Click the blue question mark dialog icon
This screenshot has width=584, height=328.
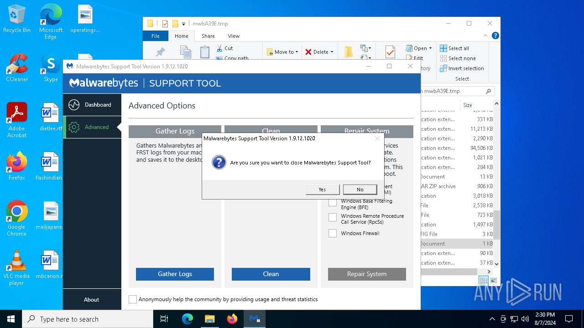(219, 162)
